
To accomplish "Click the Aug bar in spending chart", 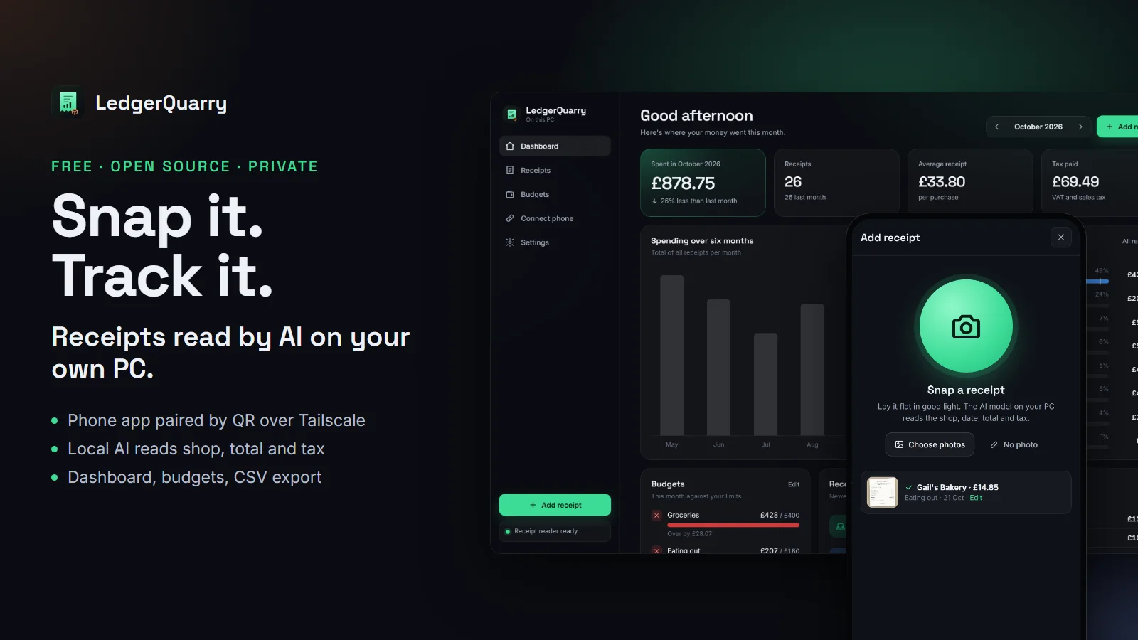I will point(812,370).
